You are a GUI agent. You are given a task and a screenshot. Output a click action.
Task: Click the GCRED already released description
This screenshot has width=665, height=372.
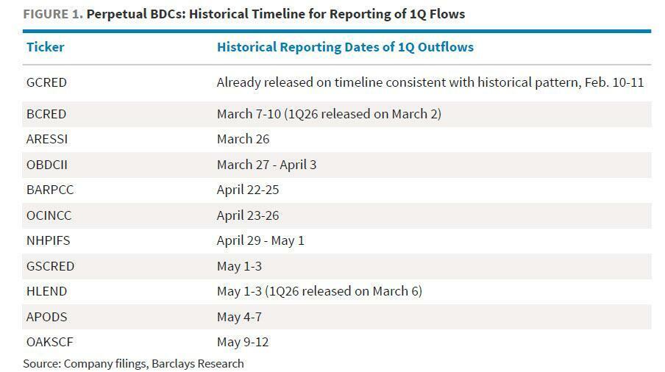[430, 82]
